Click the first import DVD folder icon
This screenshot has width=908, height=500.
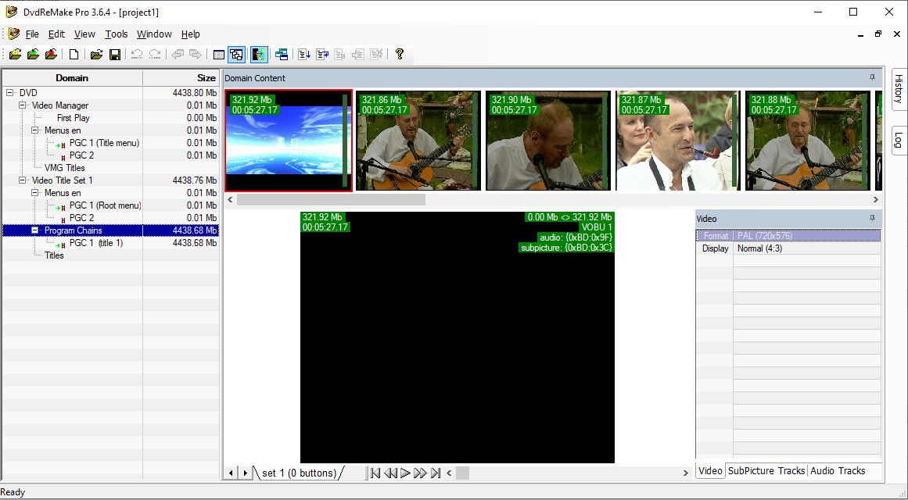[15, 55]
